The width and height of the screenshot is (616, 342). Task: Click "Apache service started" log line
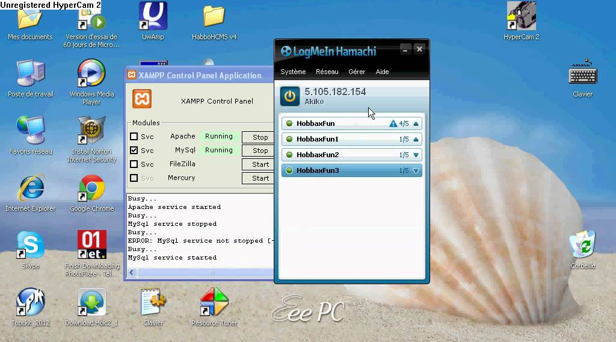click(174, 207)
